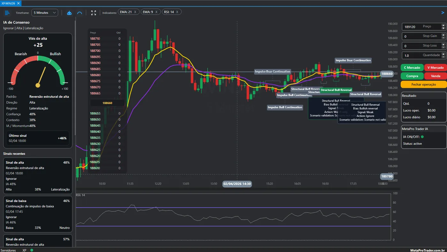This screenshot has height=252, width=447.
Task: Select the arc drawing tool icon
Action: click(x=80, y=13)
